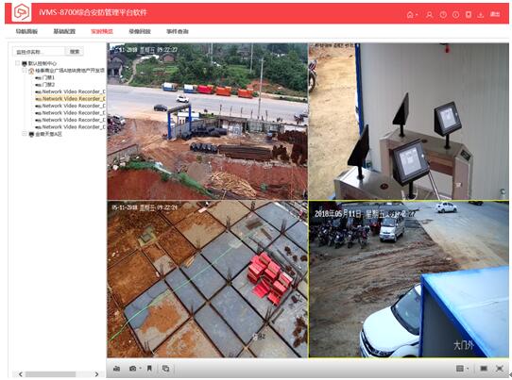Click the copy windows icon in bottom toolbar
The image size is (512, 380).
pos(166,369)
